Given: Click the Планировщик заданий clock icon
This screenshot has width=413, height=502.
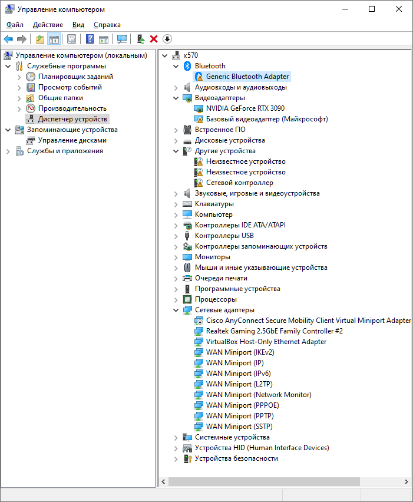Looking at the screenshot, I should tap(31, 77).
